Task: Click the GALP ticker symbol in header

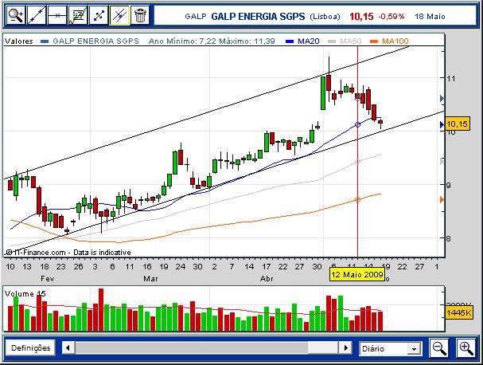Action: point(195,17)
